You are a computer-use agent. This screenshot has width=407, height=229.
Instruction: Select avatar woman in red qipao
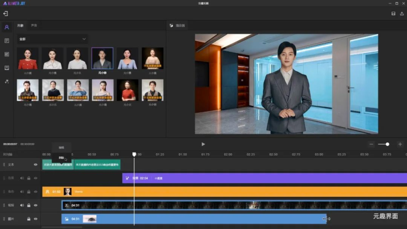[127, 90]
